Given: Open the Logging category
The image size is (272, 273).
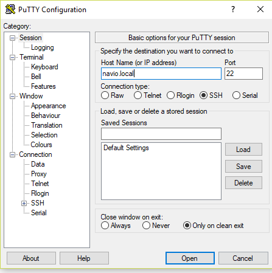Looking at the screenshot, I should [43, 47].
